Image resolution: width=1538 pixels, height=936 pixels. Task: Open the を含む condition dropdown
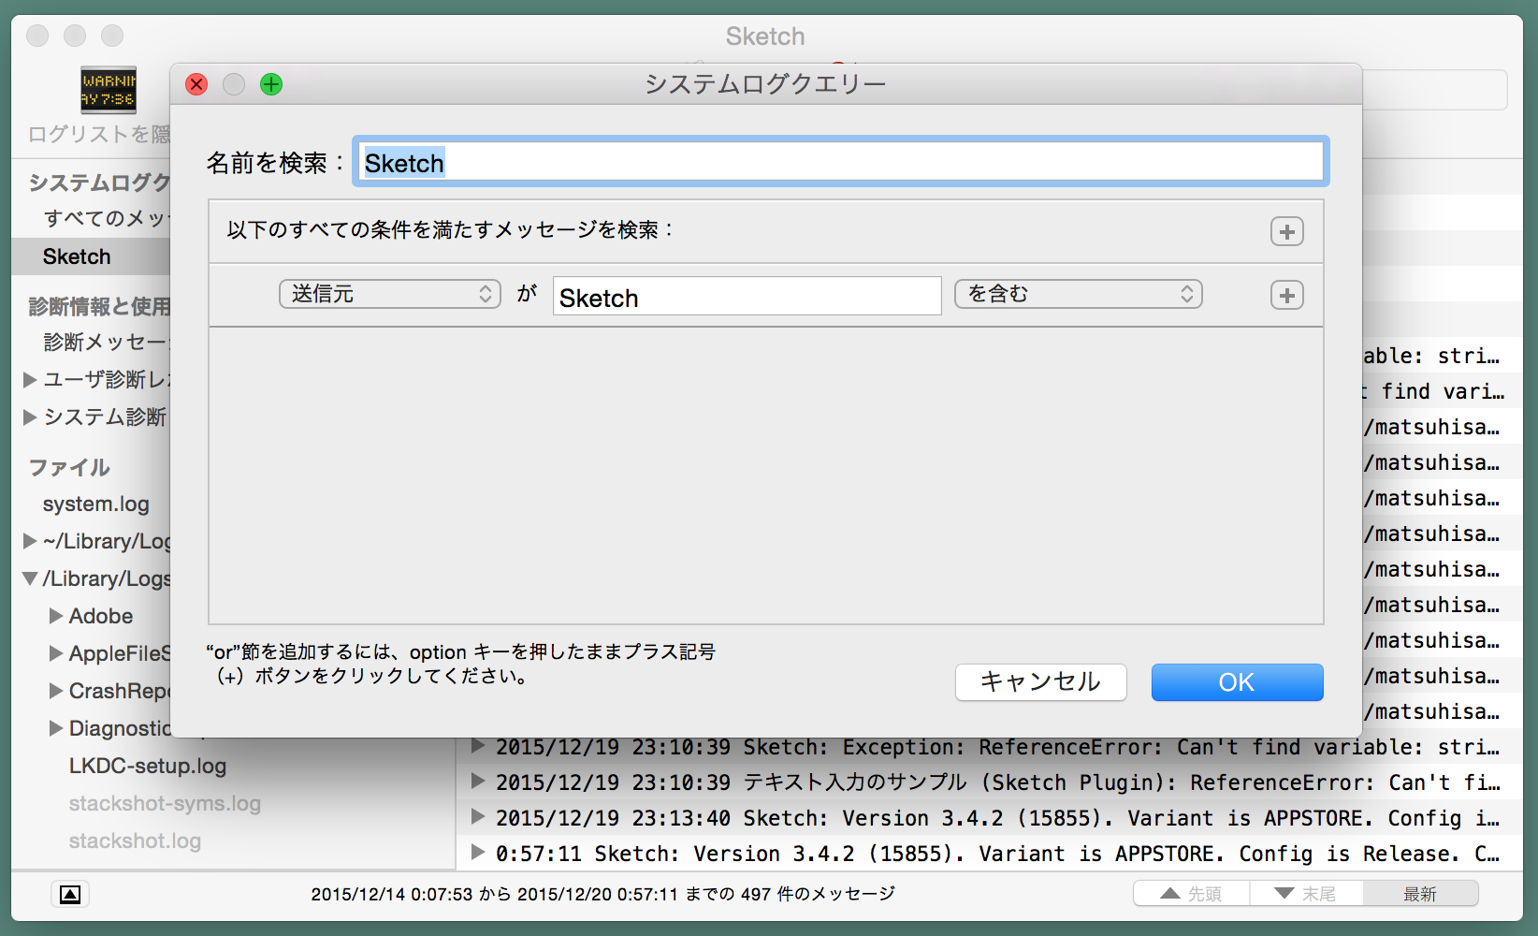click(x=1078, y=294)
